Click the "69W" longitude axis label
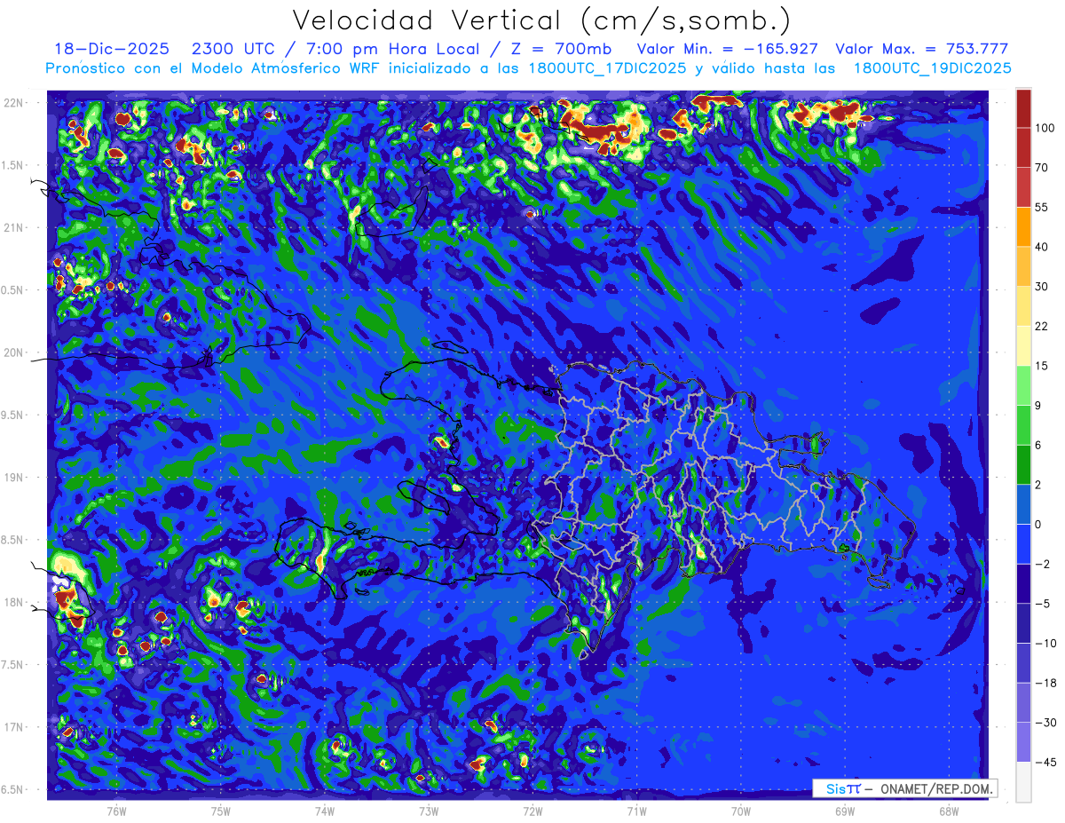The image size is (1065, 823). (845, 810)
